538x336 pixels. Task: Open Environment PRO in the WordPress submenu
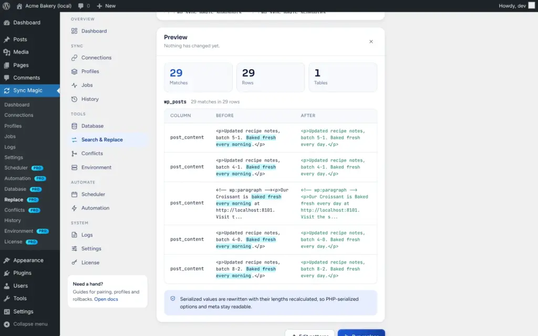[26, 231]
